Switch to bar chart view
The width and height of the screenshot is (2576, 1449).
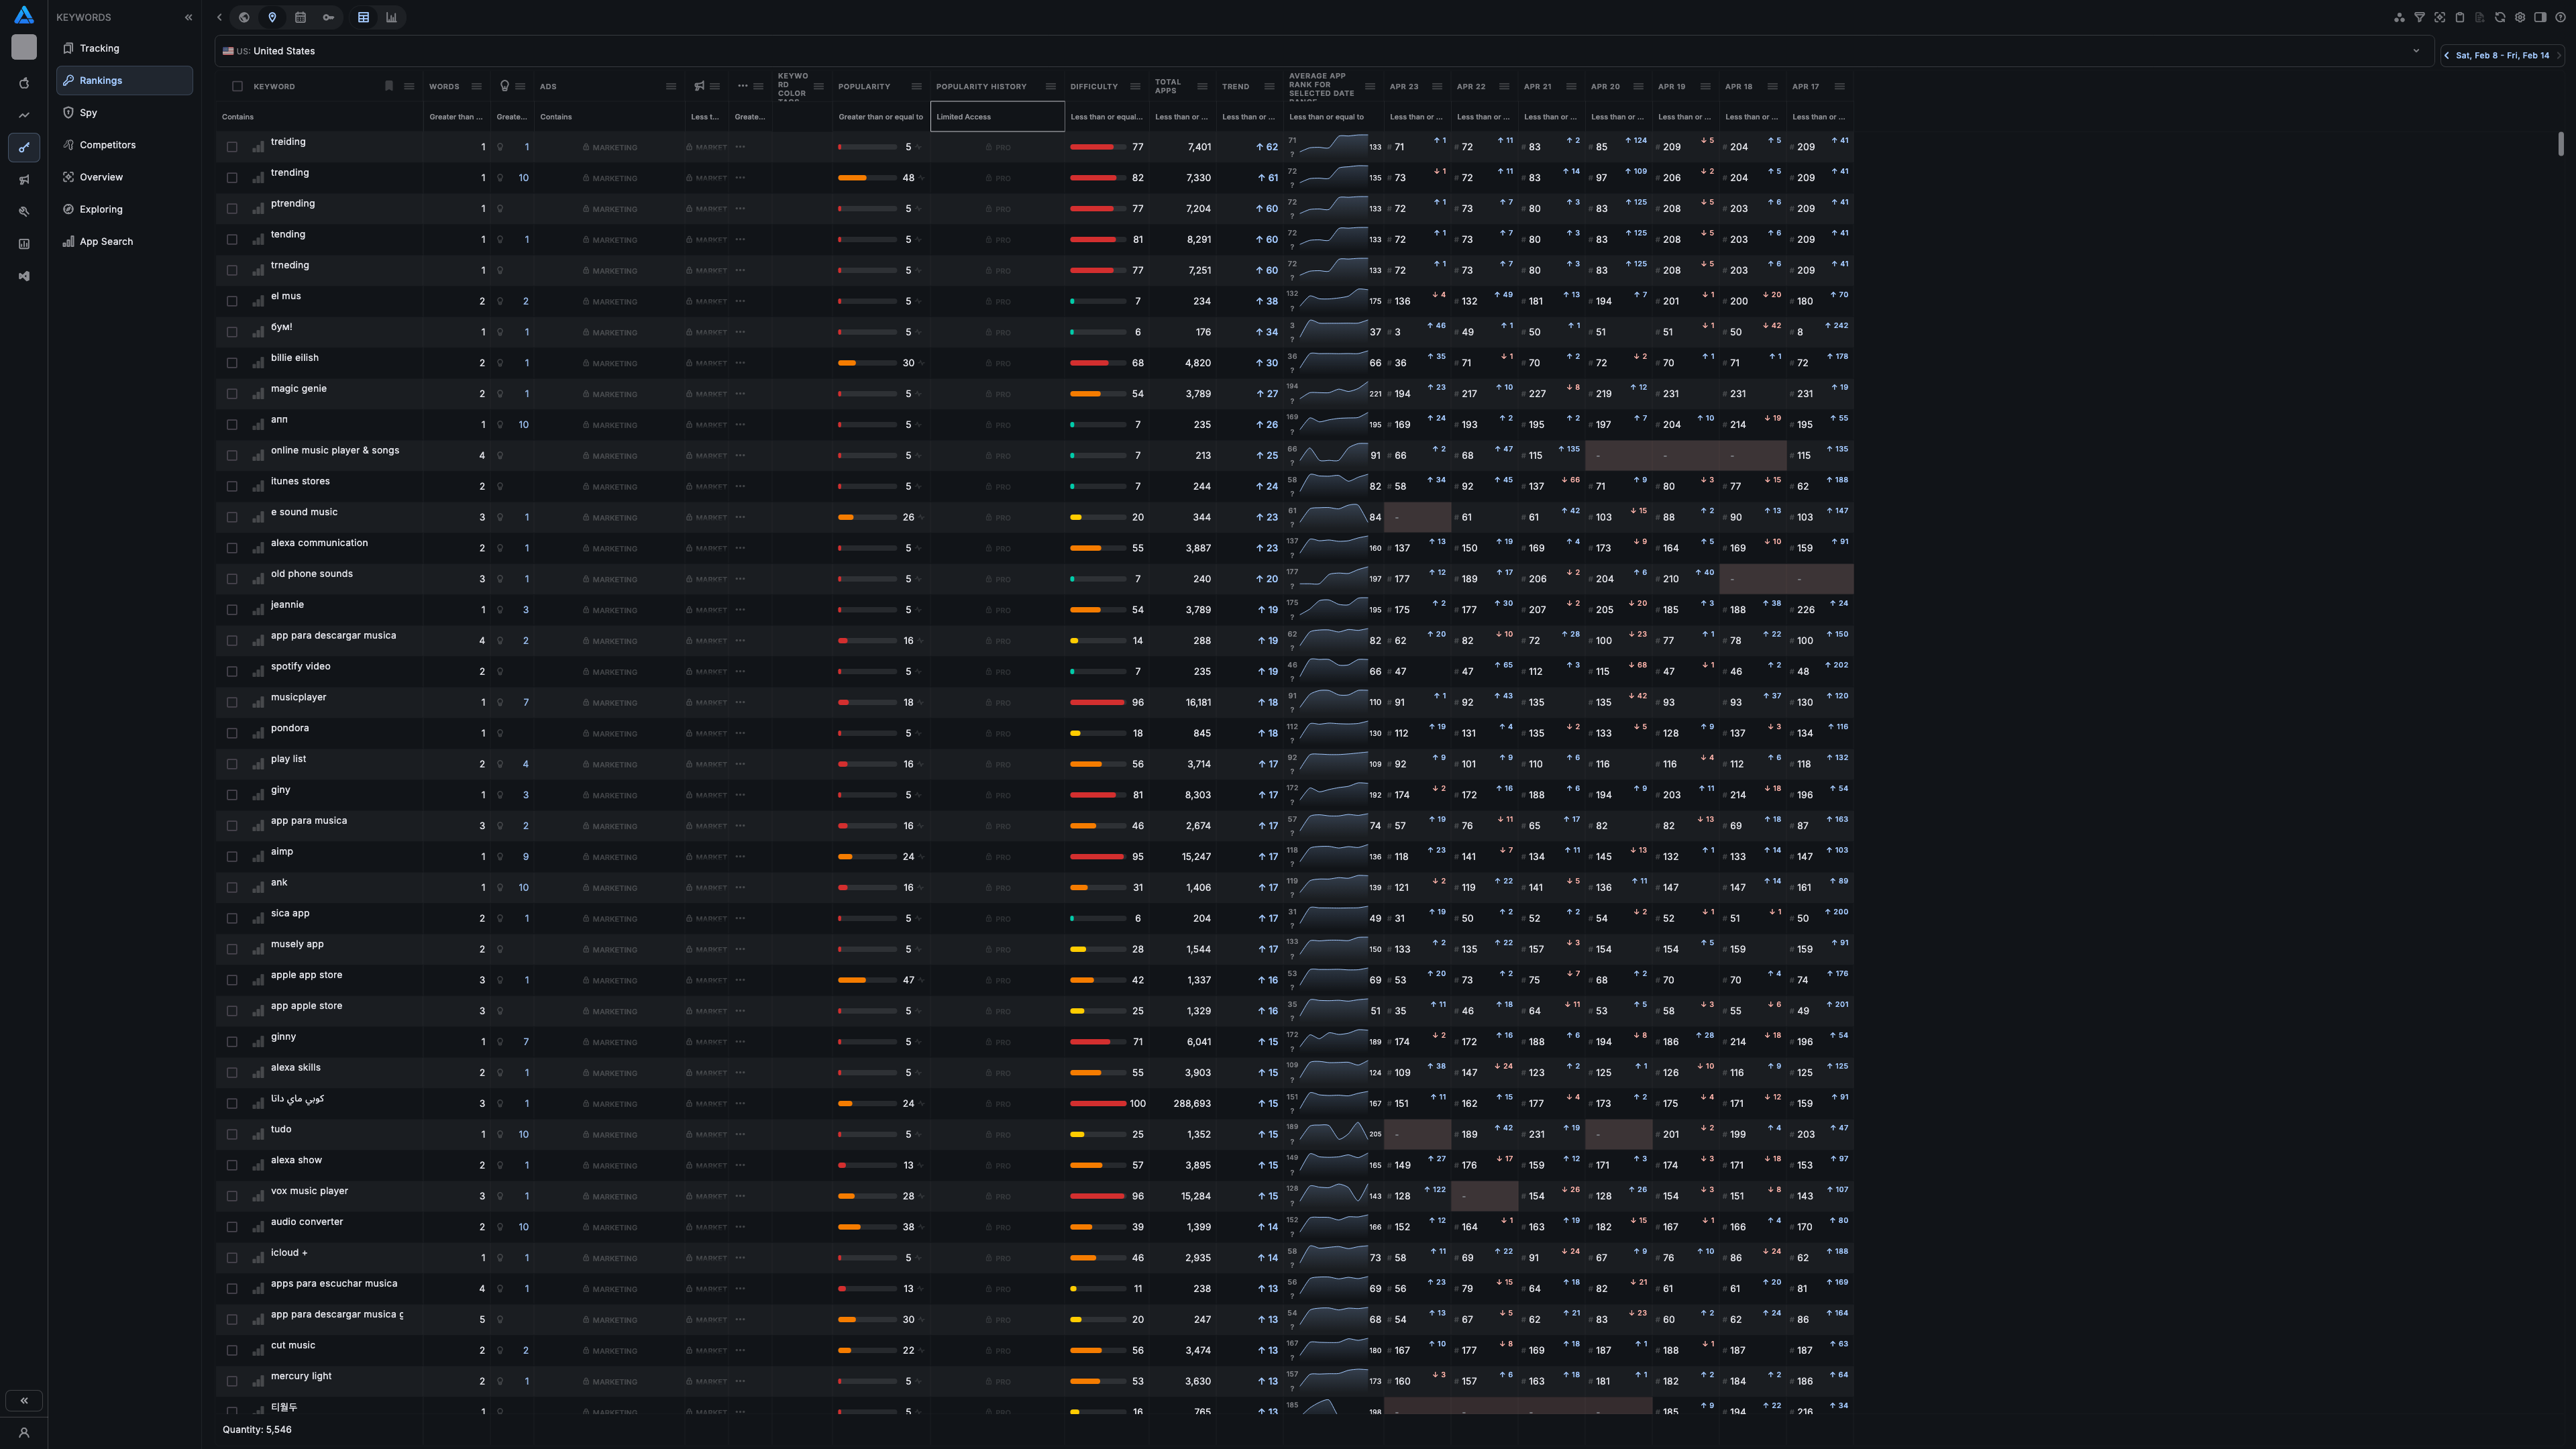pyautogui.click(x=391, y=17)
